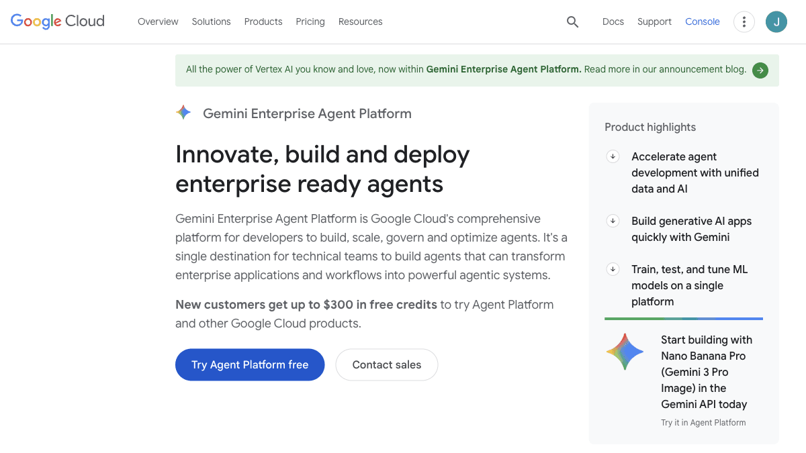Screen dimensions: 806x453
Task: Click the Contact sales button
Action: click(x=387, y=364)
